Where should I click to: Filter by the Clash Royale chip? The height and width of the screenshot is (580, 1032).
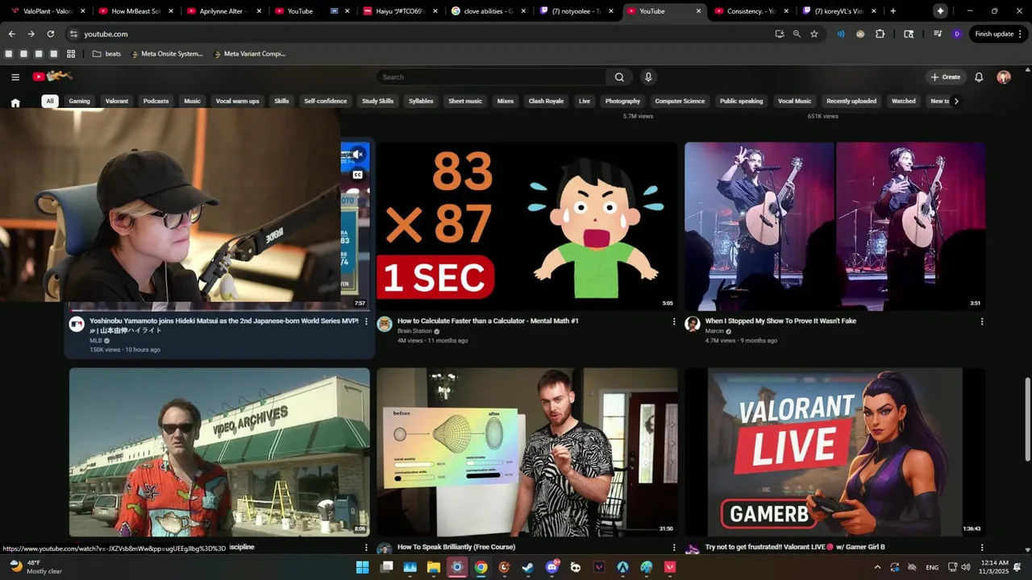pyautogui.click(x=546, y=101)
